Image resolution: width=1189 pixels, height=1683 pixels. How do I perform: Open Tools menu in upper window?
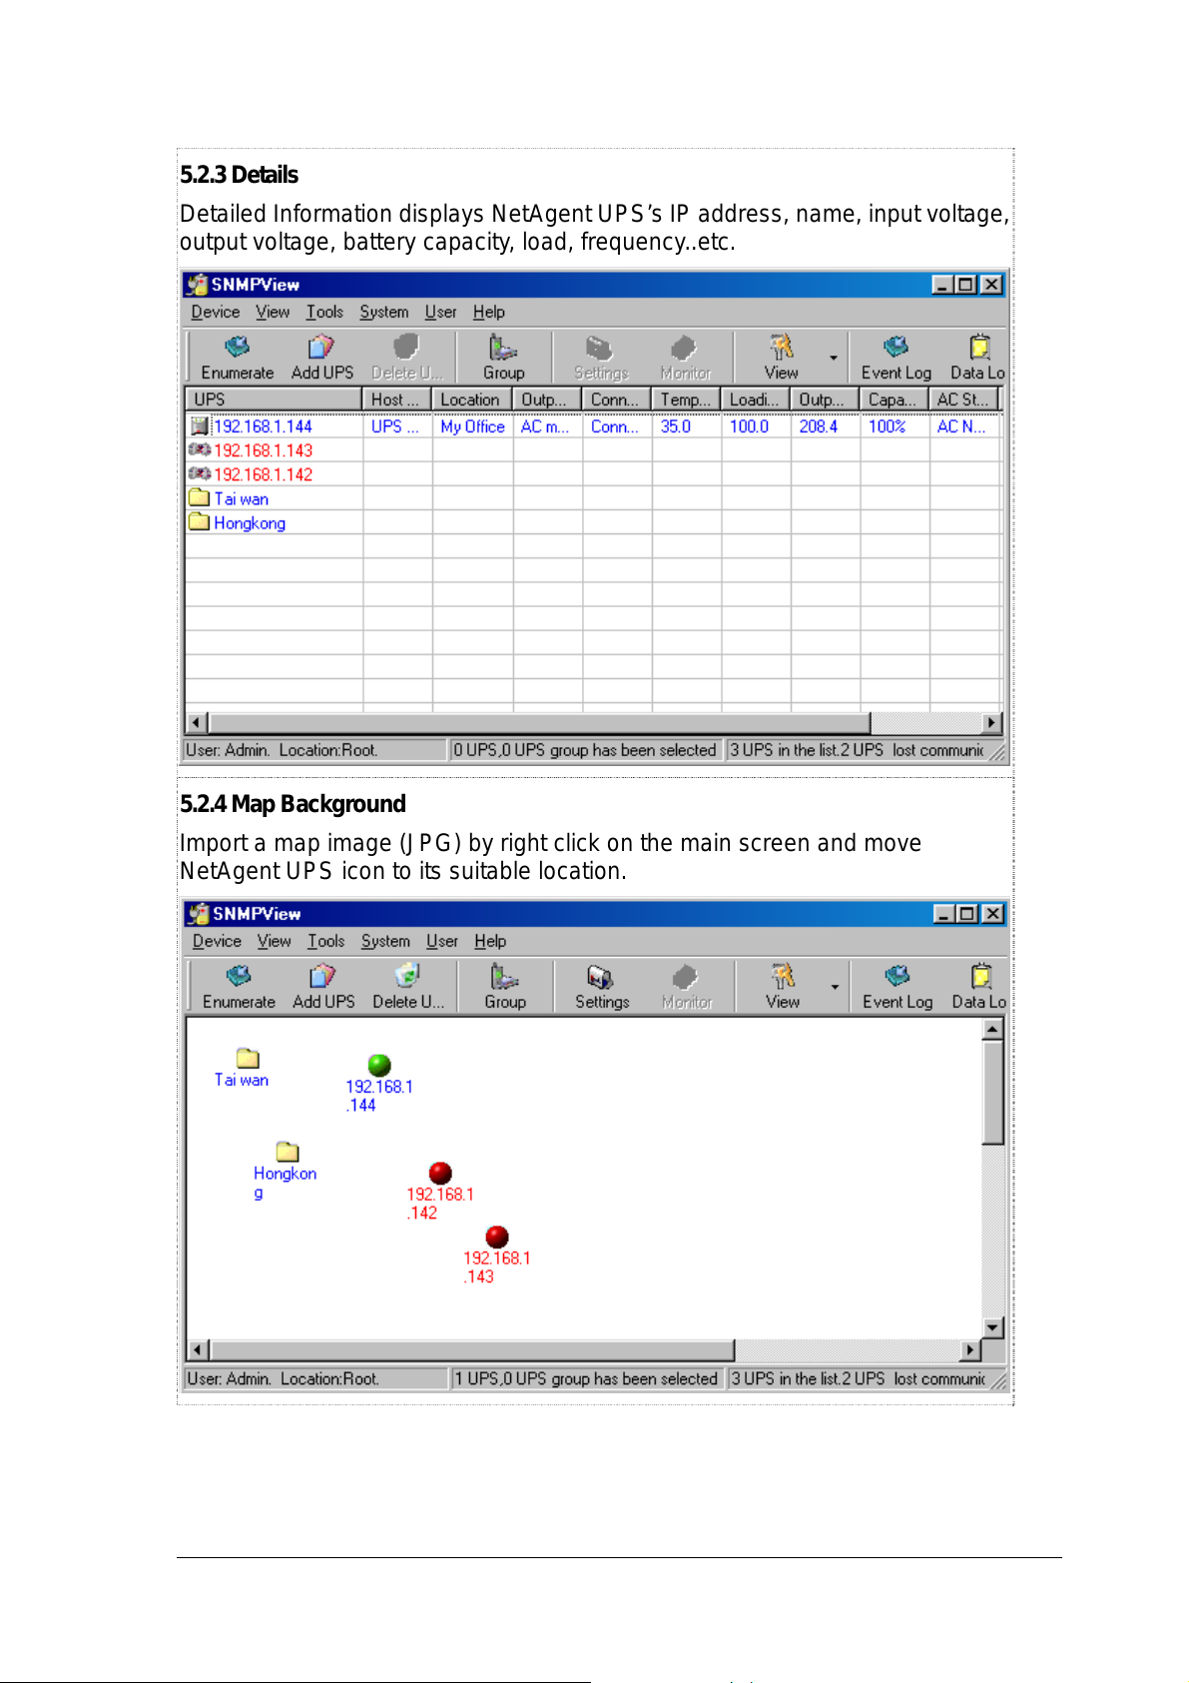point(324,312)
